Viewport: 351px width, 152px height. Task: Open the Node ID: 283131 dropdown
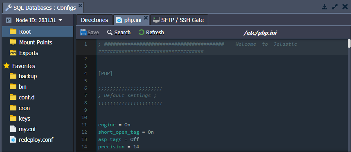(39, 20)
